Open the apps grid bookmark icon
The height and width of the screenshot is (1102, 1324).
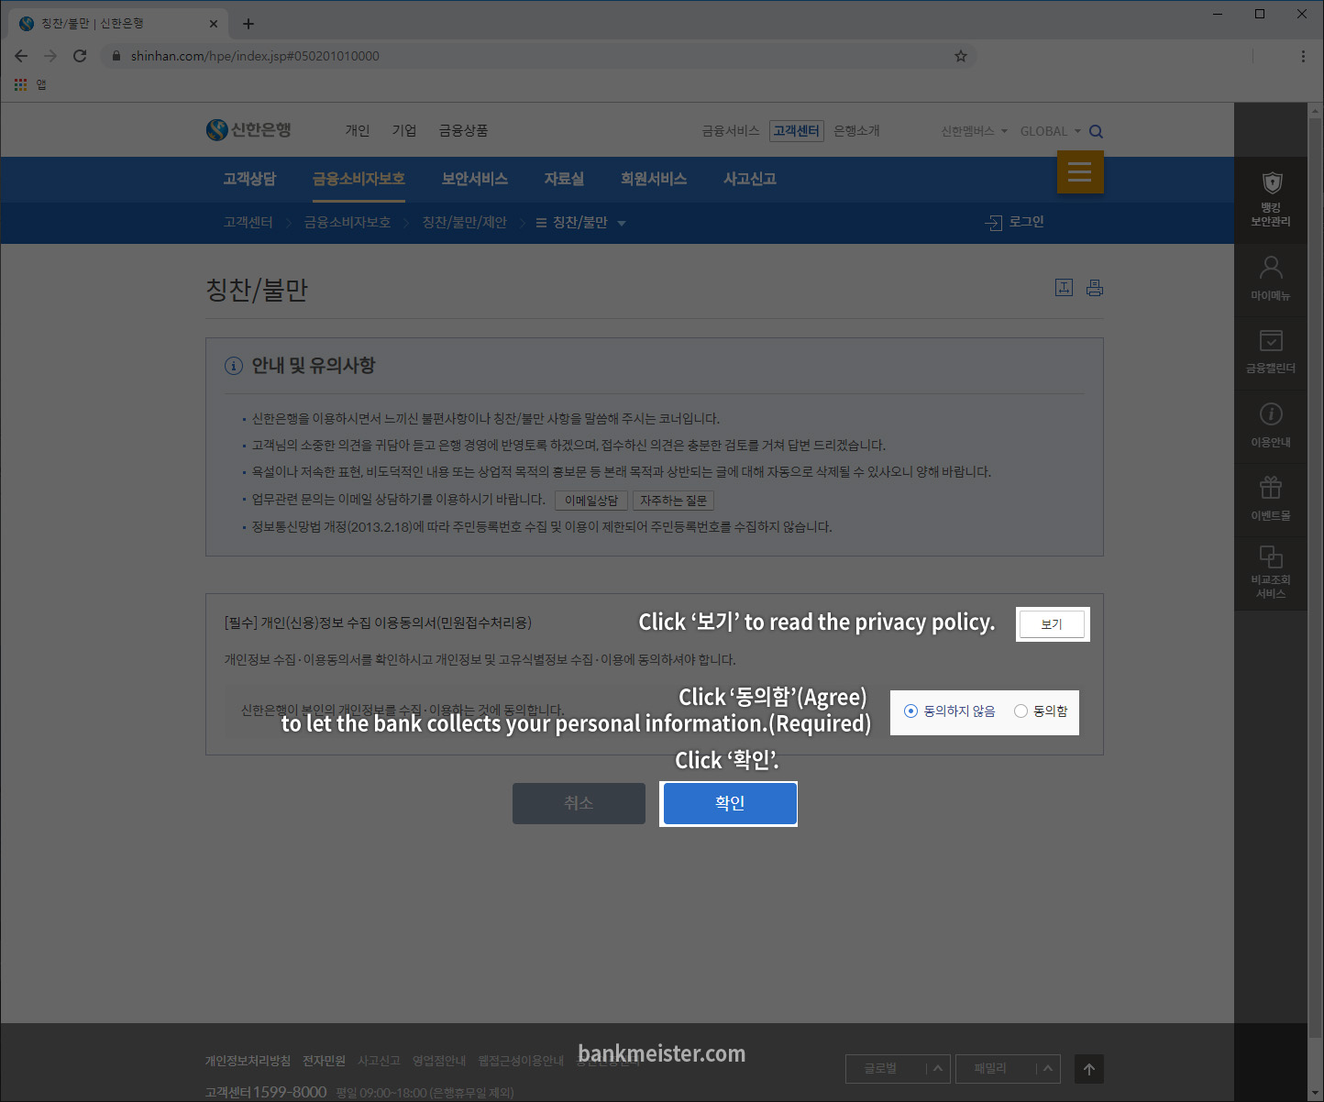(x=21, y=84)
